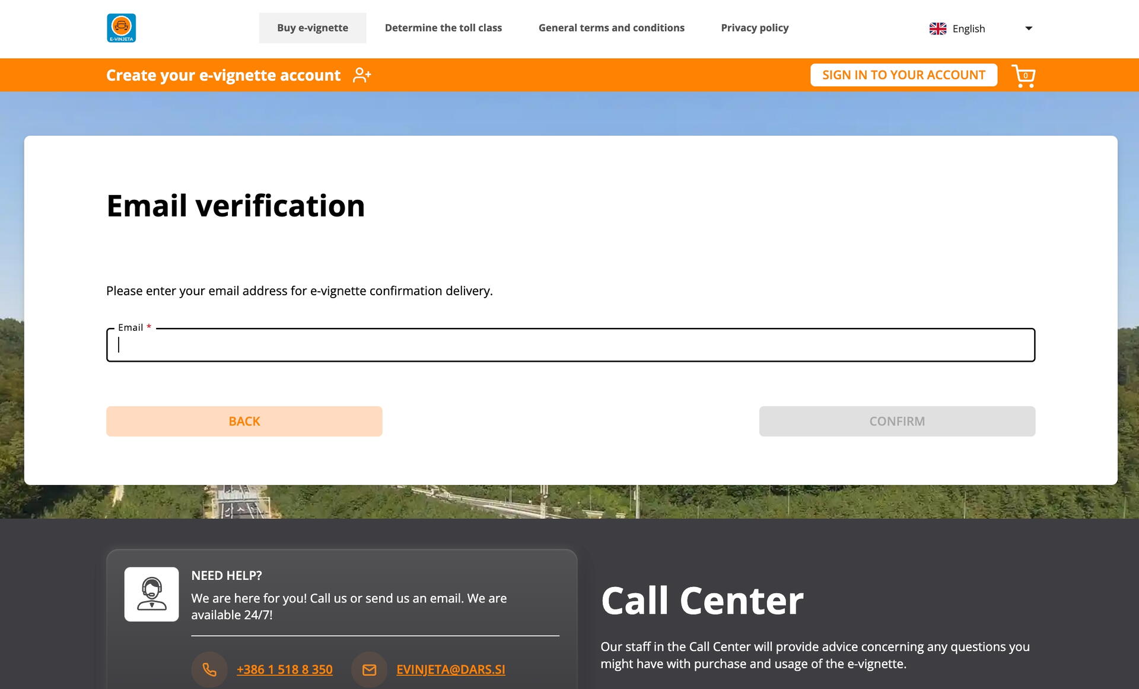Open the EVINJETA@DARS.SI email link
This screenshot has width=1139, height=689.
451,669
